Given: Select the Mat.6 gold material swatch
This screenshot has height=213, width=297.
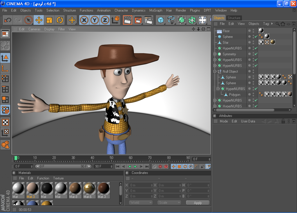Looking at the screenshot, I should pos(89,190).
